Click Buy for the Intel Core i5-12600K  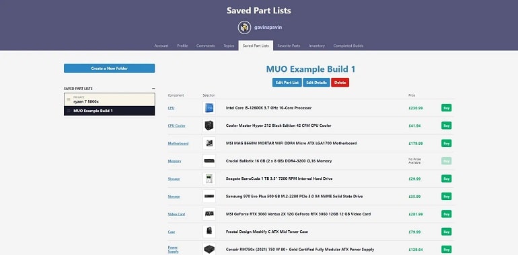(446, 108)
